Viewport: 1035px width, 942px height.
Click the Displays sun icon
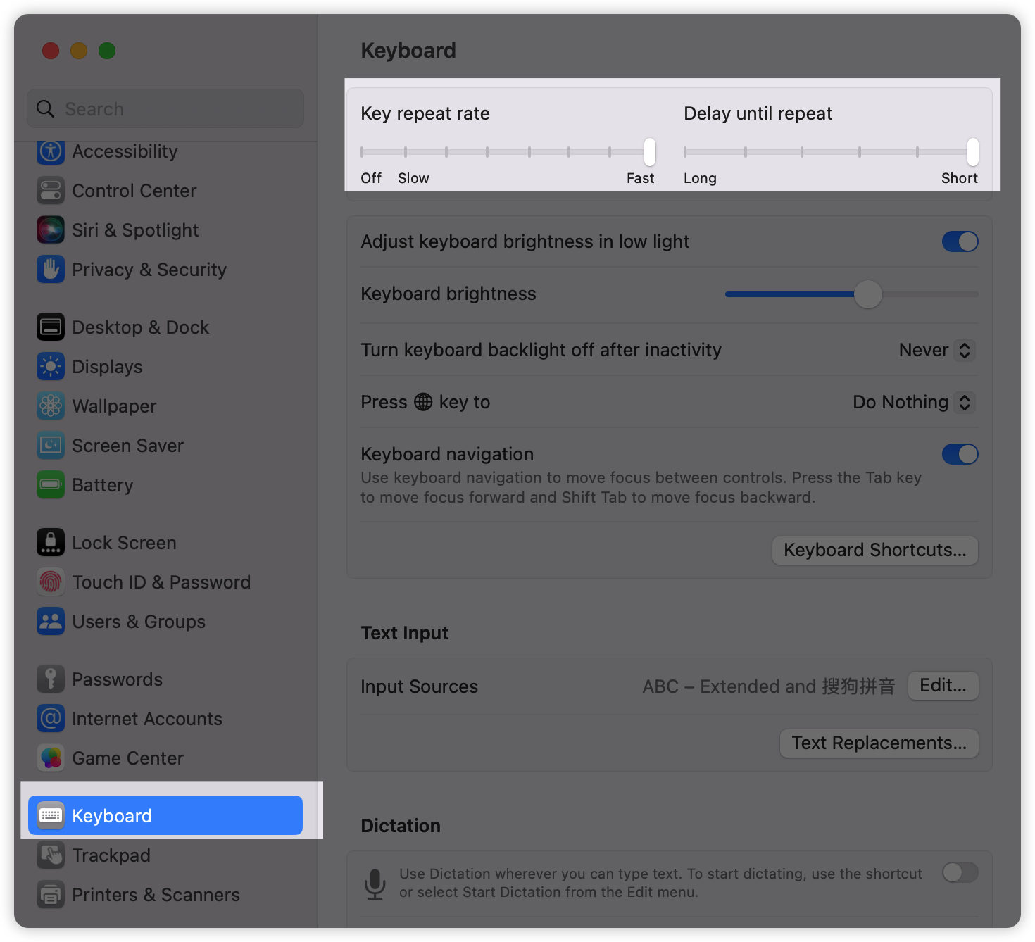pos(51,367)
